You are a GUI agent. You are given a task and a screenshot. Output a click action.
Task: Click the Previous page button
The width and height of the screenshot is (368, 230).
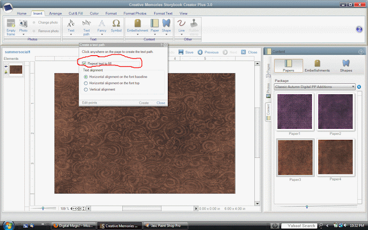[208, 52]
